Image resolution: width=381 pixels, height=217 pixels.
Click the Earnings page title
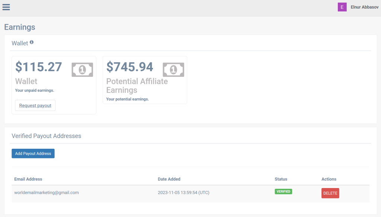[x=20, y=27]
